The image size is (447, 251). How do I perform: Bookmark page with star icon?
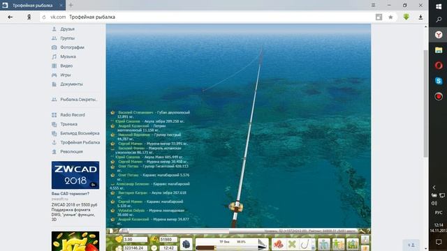pos(390,17)
